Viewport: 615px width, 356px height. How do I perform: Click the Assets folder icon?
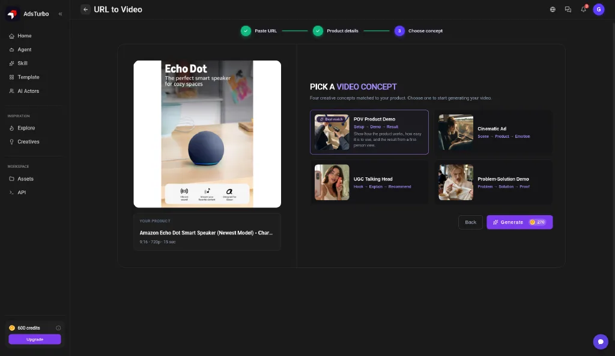point(12,179)
